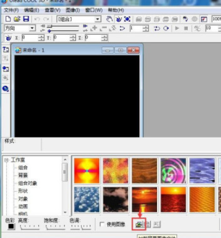Choose the wood grain background thumbnail
This screenshot has height=238, width=221.
pos(144,171)
